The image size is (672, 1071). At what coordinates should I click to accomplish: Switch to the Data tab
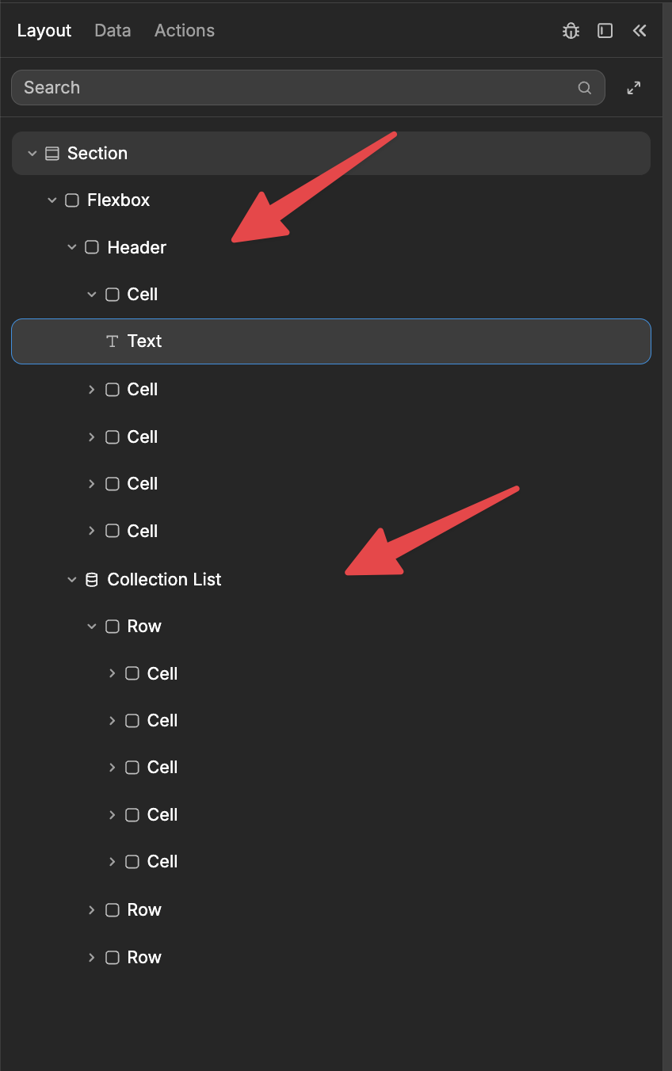coord(112,30)
